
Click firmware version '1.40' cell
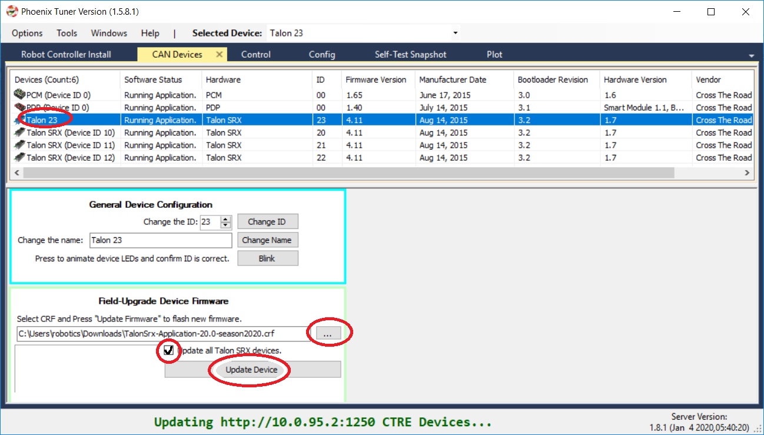354,108
